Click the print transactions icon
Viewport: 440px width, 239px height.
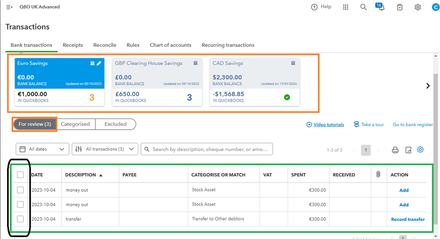pos(395,150)
